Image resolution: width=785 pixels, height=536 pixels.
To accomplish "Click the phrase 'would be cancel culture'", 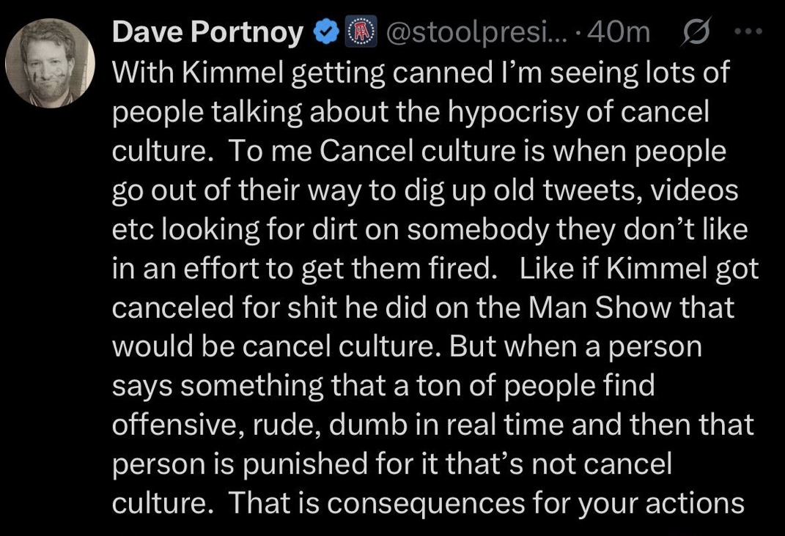I will coord(277,346).
